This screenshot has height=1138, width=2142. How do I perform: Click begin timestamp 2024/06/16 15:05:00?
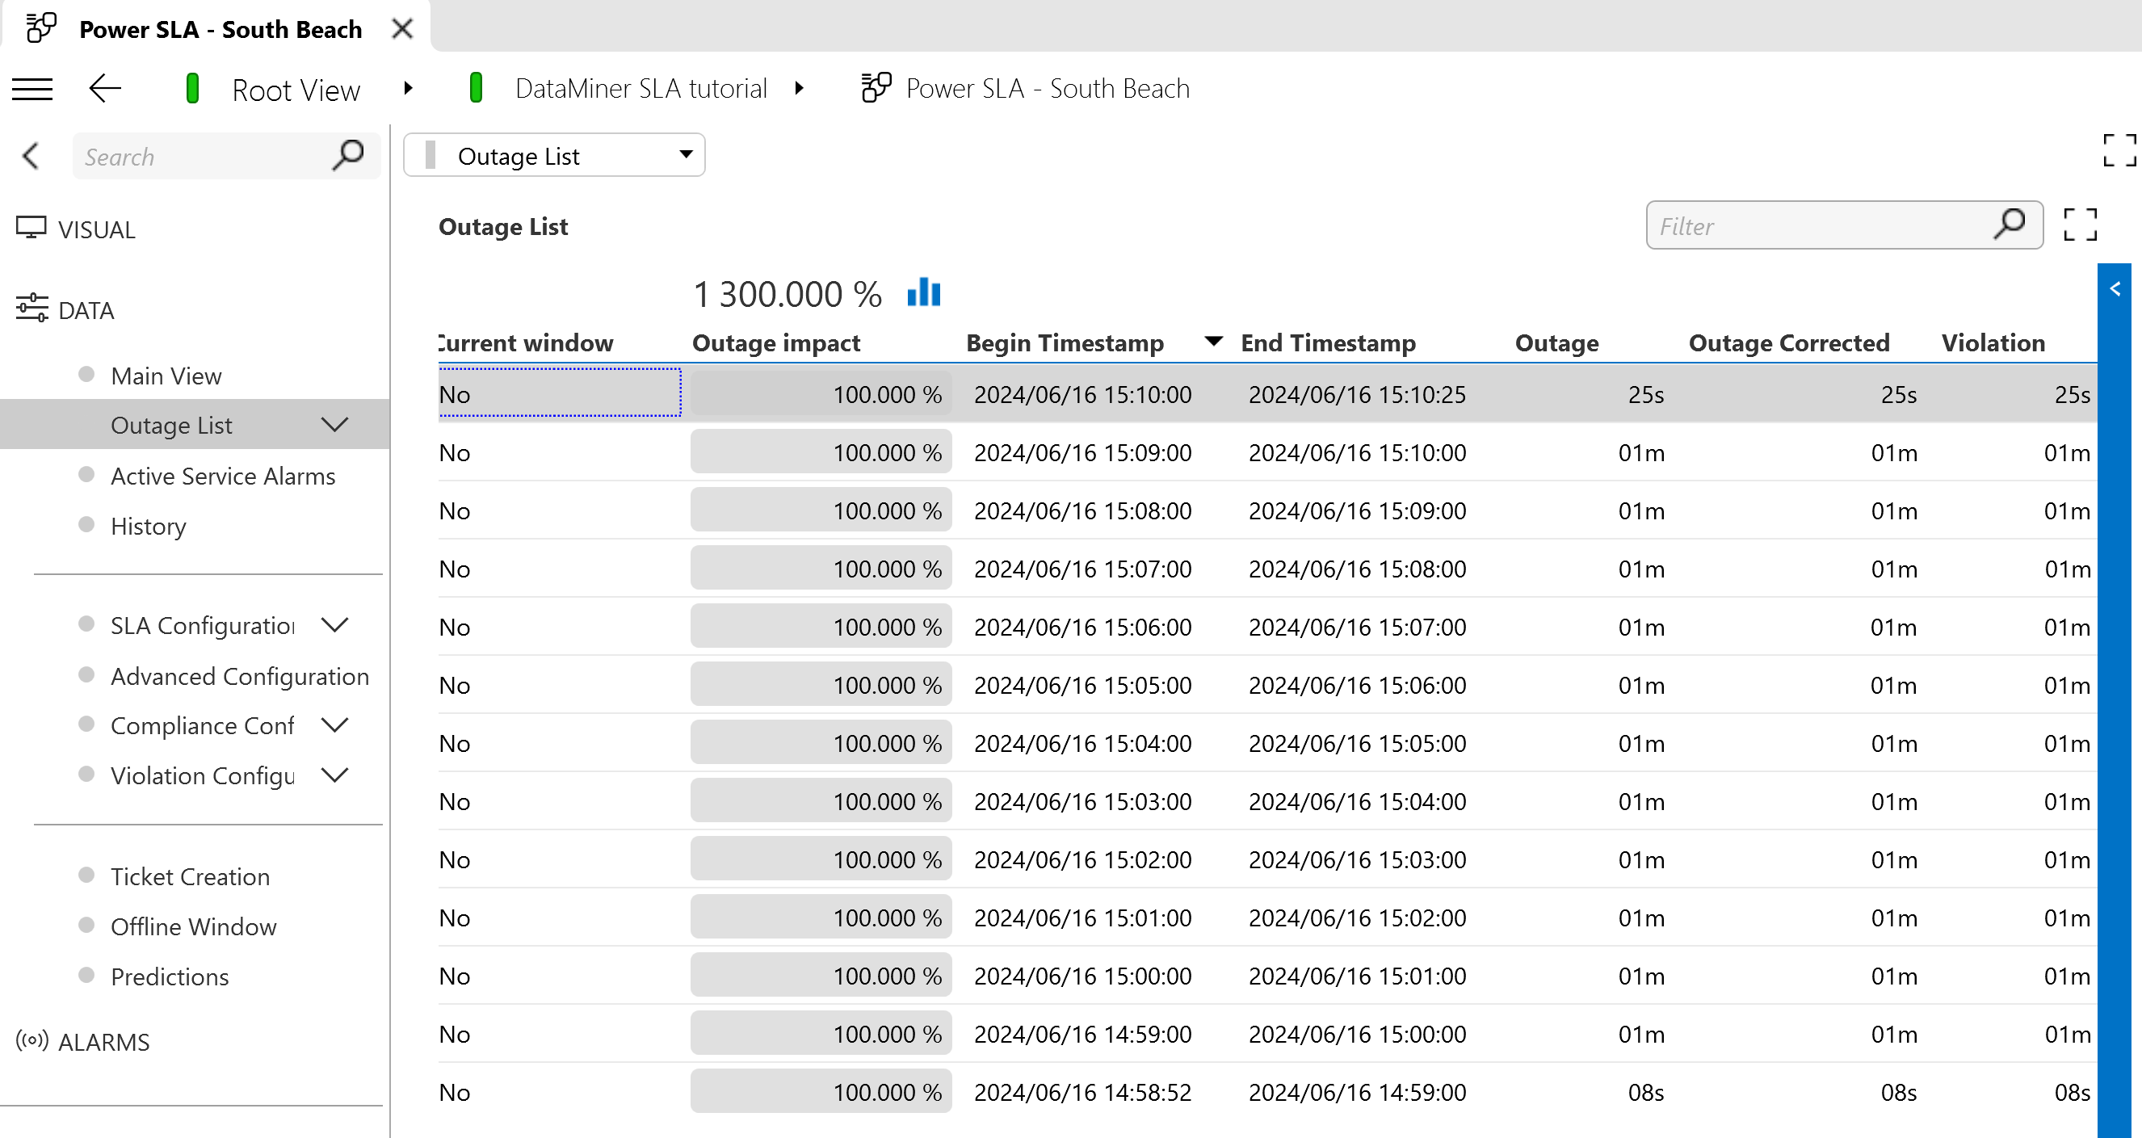pos(1082,685)
